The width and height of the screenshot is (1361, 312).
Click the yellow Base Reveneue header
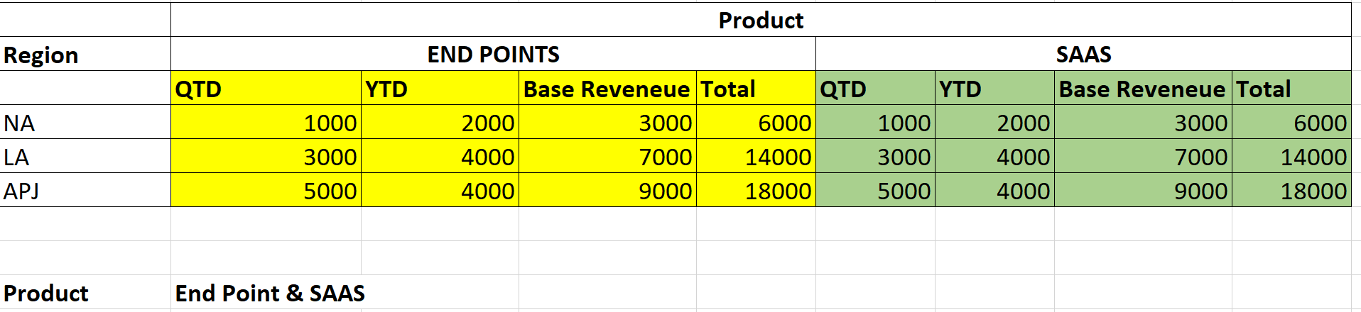click(x=607, y=88)
